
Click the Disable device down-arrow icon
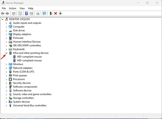(60, 13)
